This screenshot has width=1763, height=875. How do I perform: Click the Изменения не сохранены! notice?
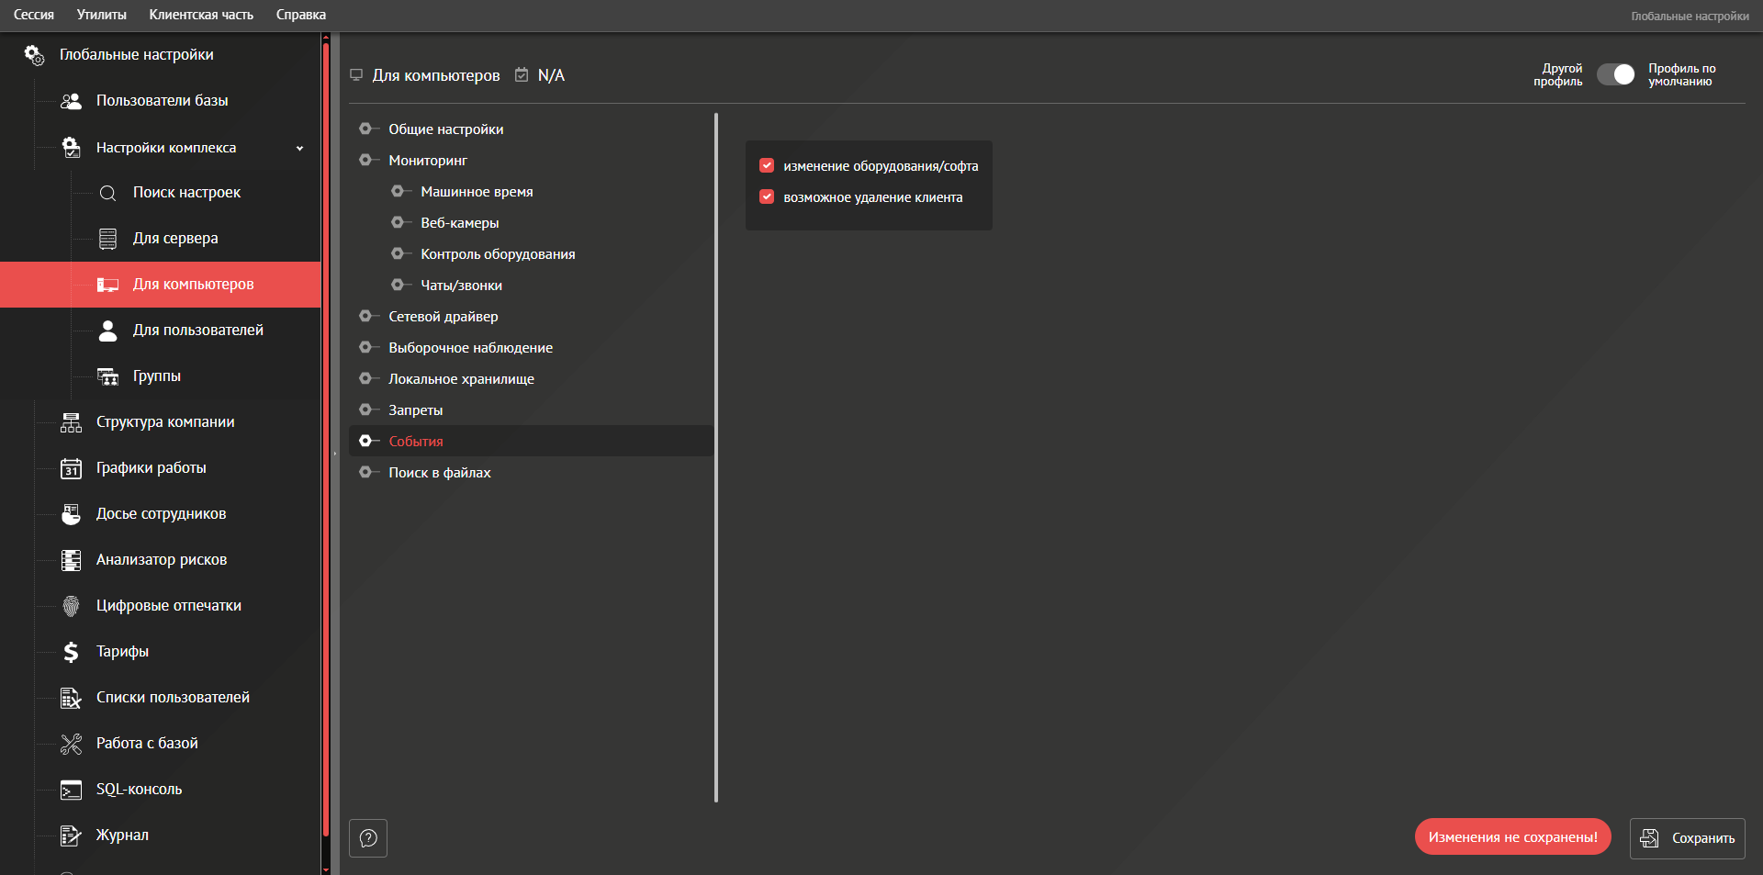pyautogui.click(x=1512, y=836)
